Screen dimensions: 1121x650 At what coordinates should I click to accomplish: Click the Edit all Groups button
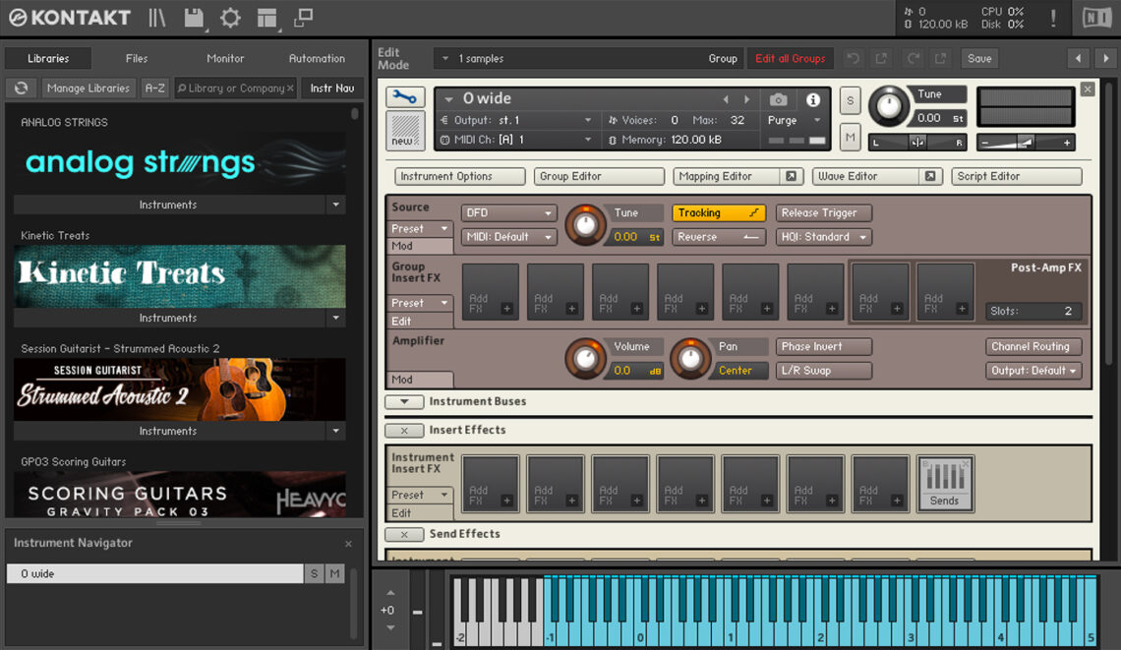pos(790,58)
